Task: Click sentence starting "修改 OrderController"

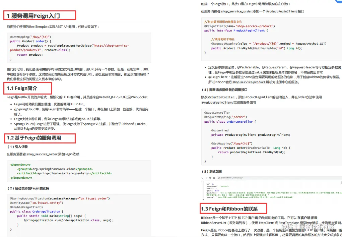Action: pos(261,100)
